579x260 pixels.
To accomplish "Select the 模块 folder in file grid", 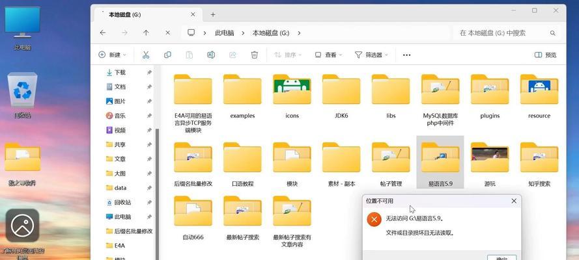I will pyautogui.click(x=292, y=164).
